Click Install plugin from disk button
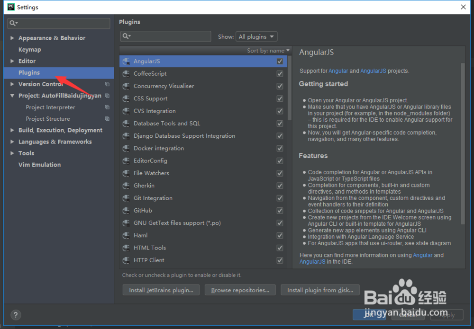Viewport: 474px width, 329px height. pyautogui.click(x=320, y=290)
